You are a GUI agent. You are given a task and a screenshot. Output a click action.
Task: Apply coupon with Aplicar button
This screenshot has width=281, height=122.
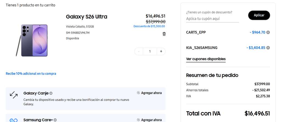pyautogui.click(x=259, y=15)
